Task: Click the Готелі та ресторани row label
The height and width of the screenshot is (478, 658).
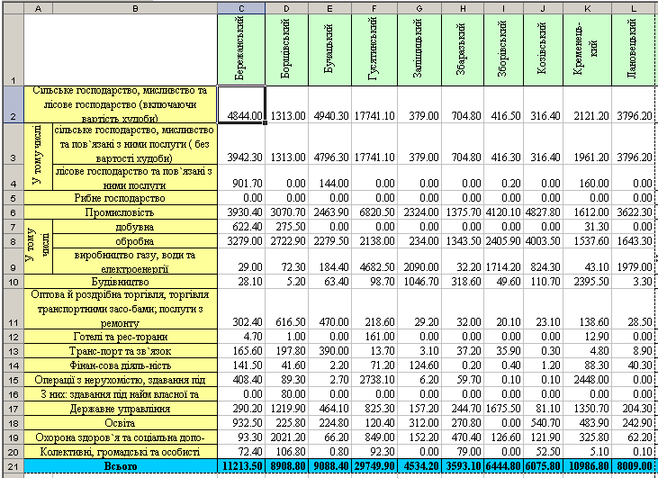Action: 121,337
